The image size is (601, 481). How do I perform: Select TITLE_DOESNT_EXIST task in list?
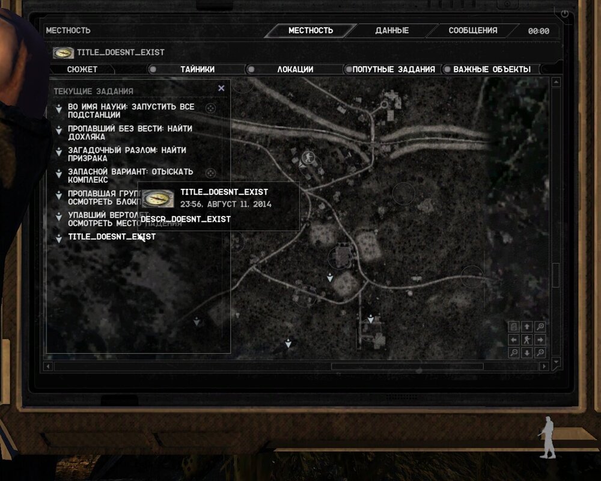[112, 237]
